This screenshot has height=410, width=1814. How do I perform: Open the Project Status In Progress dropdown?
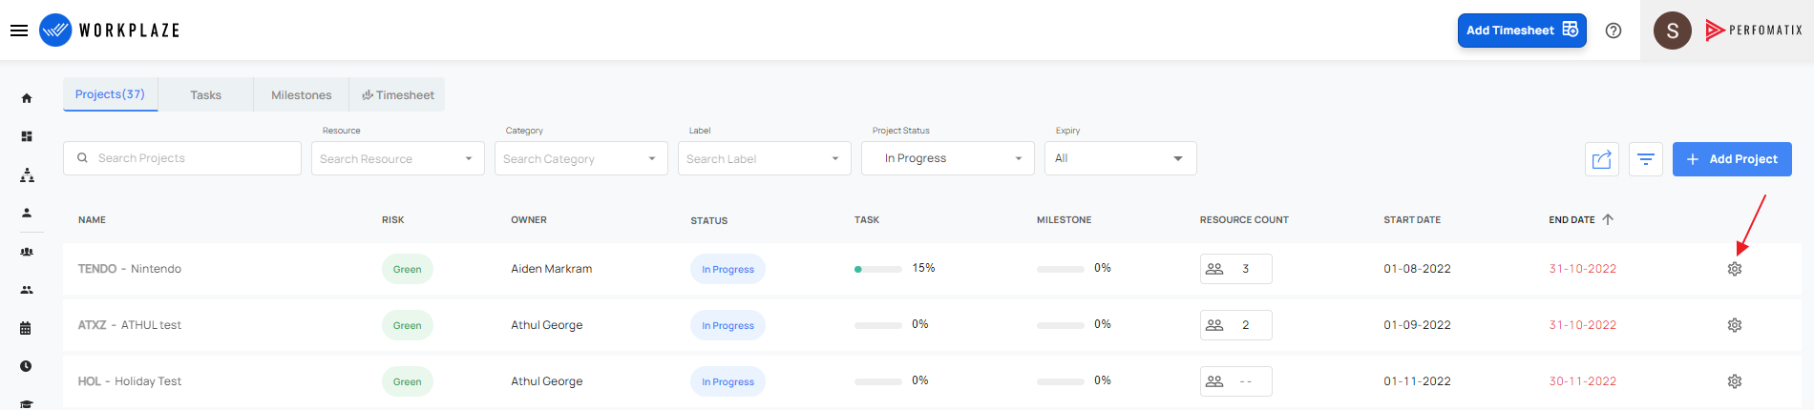pos(948,158)
